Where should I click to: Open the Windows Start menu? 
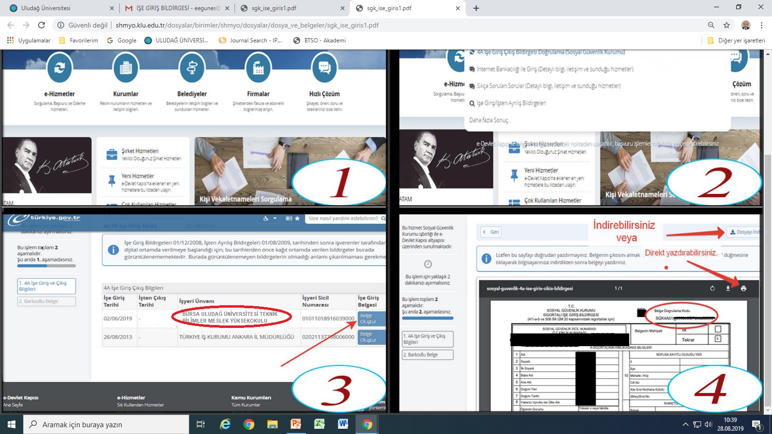(12, 424)
